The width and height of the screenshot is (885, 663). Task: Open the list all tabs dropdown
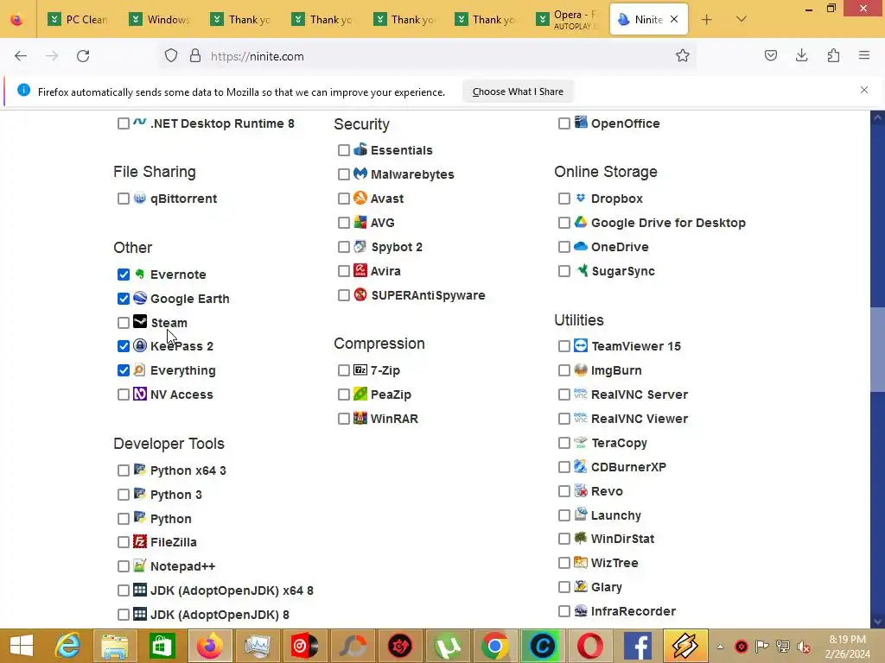tap(741, 19)
